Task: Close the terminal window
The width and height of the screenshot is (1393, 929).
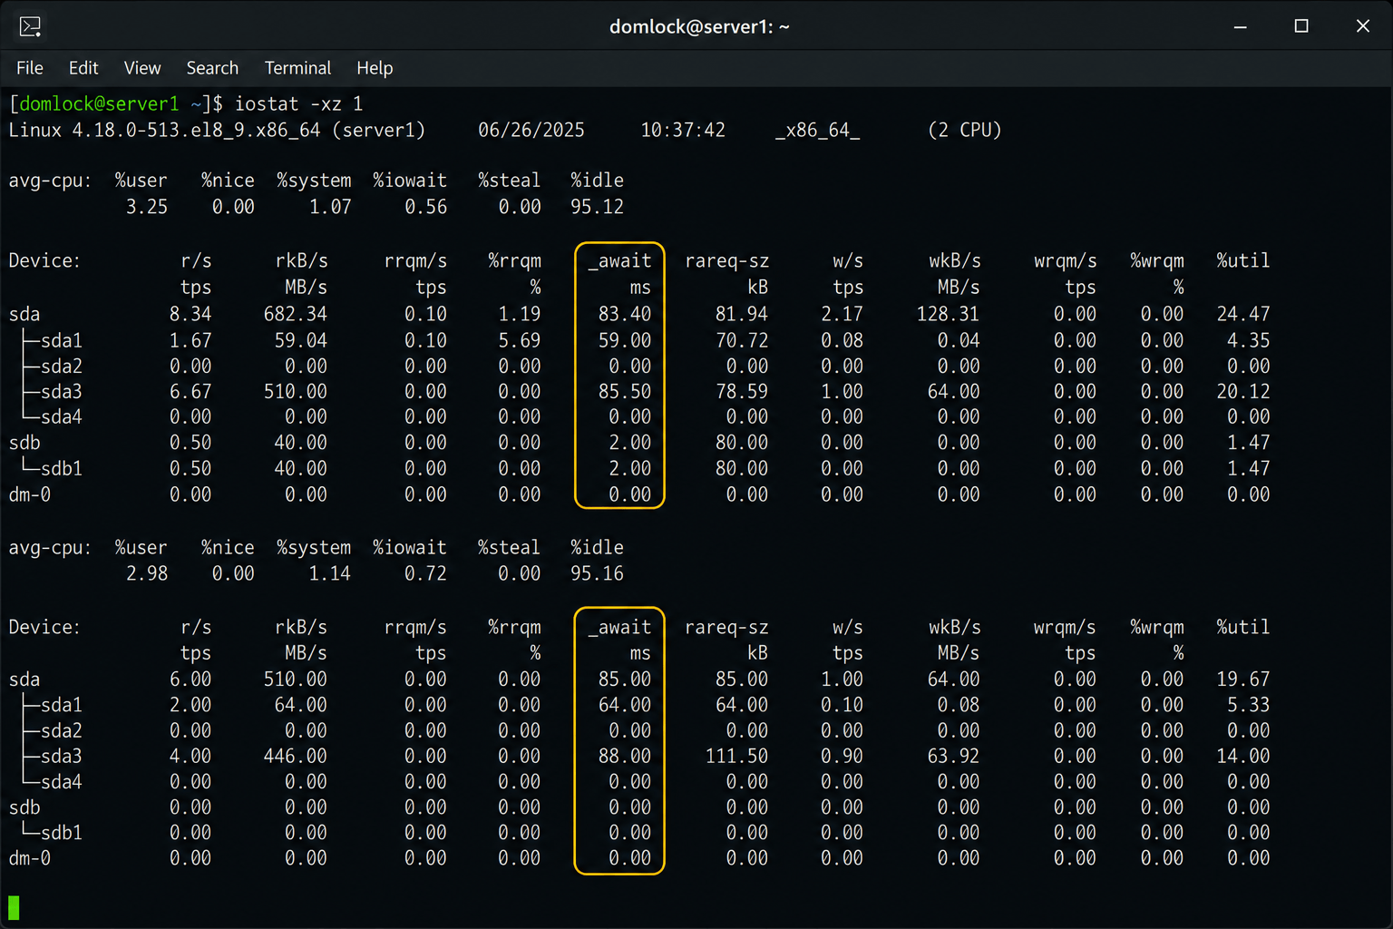Action: [1362, 26]
